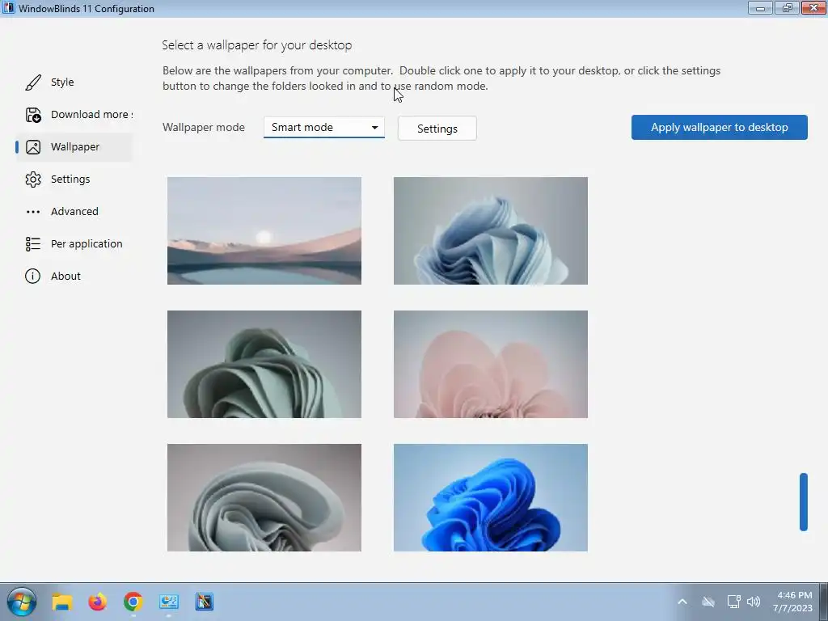
Task: Click the About info circle icon
Action: [x=32, y=277]
